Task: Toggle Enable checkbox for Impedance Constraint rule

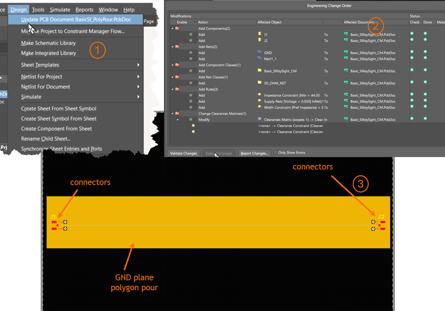Action: pos(191,95)
